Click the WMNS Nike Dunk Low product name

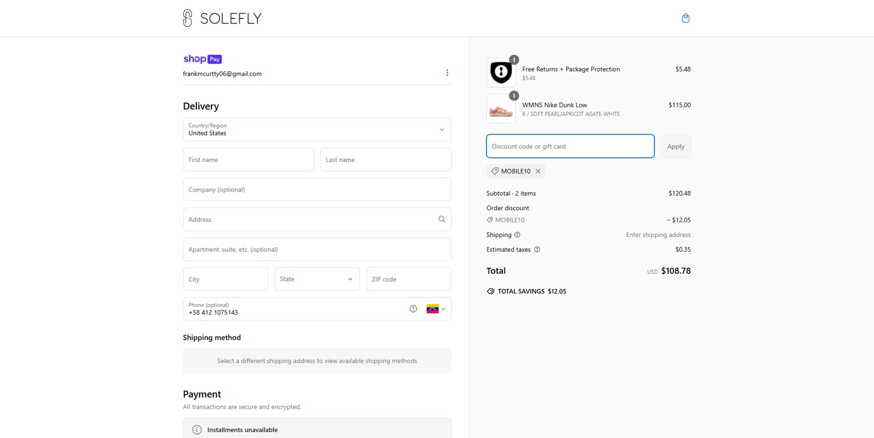pyautogui.click(x=555, y=105)
